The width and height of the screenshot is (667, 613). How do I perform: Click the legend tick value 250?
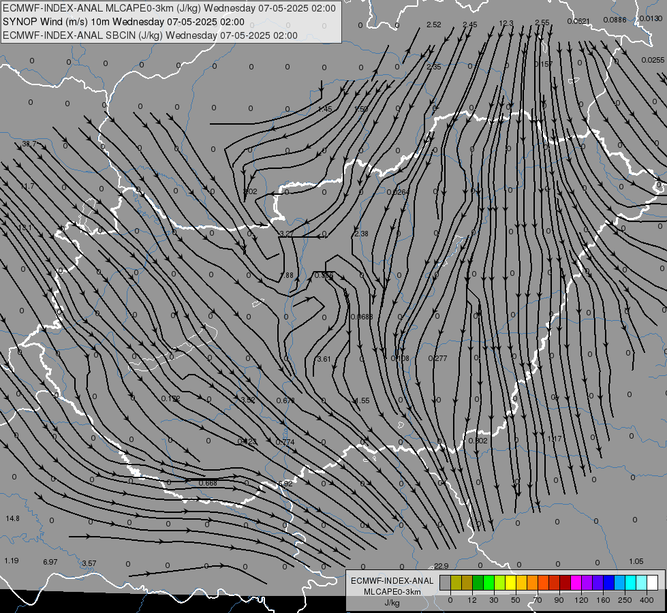pyautogui.click(x=625, y=600)
